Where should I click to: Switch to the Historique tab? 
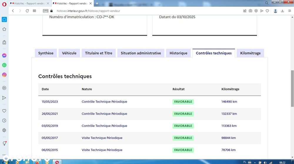tap(178, 53)
